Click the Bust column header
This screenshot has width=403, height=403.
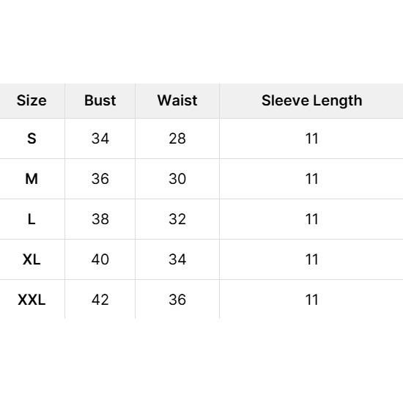pyautogui.click(x=100, y=100)
